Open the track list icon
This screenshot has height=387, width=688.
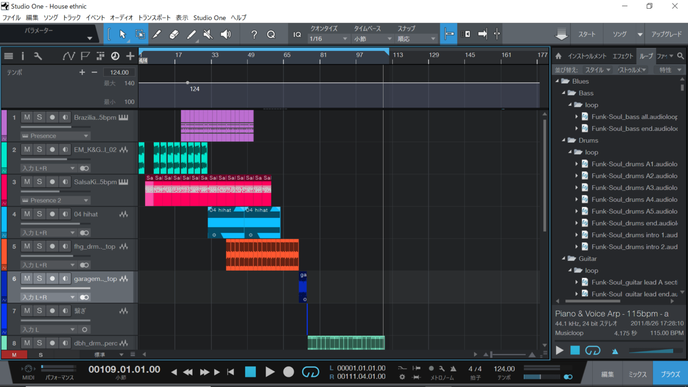tap(9, 56)
